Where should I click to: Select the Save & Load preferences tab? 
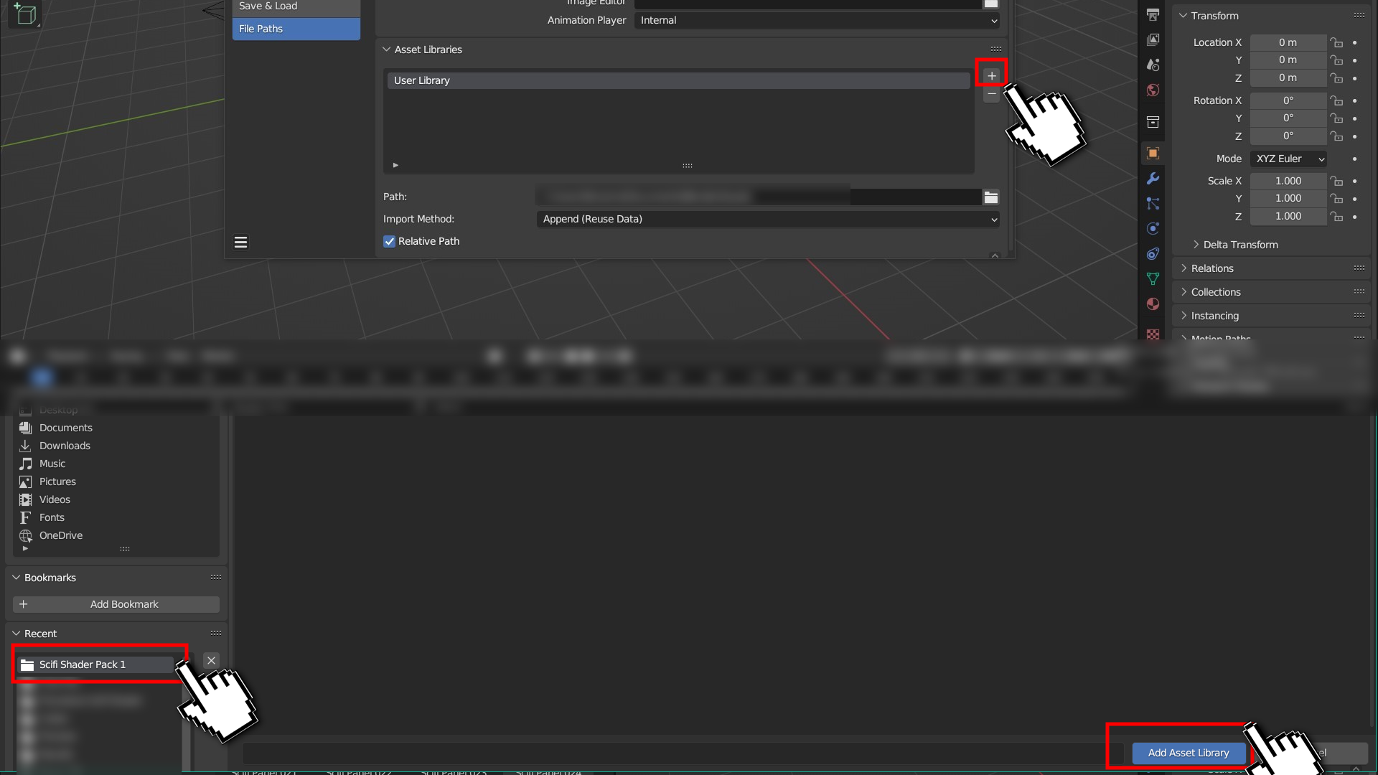[296, 6]
